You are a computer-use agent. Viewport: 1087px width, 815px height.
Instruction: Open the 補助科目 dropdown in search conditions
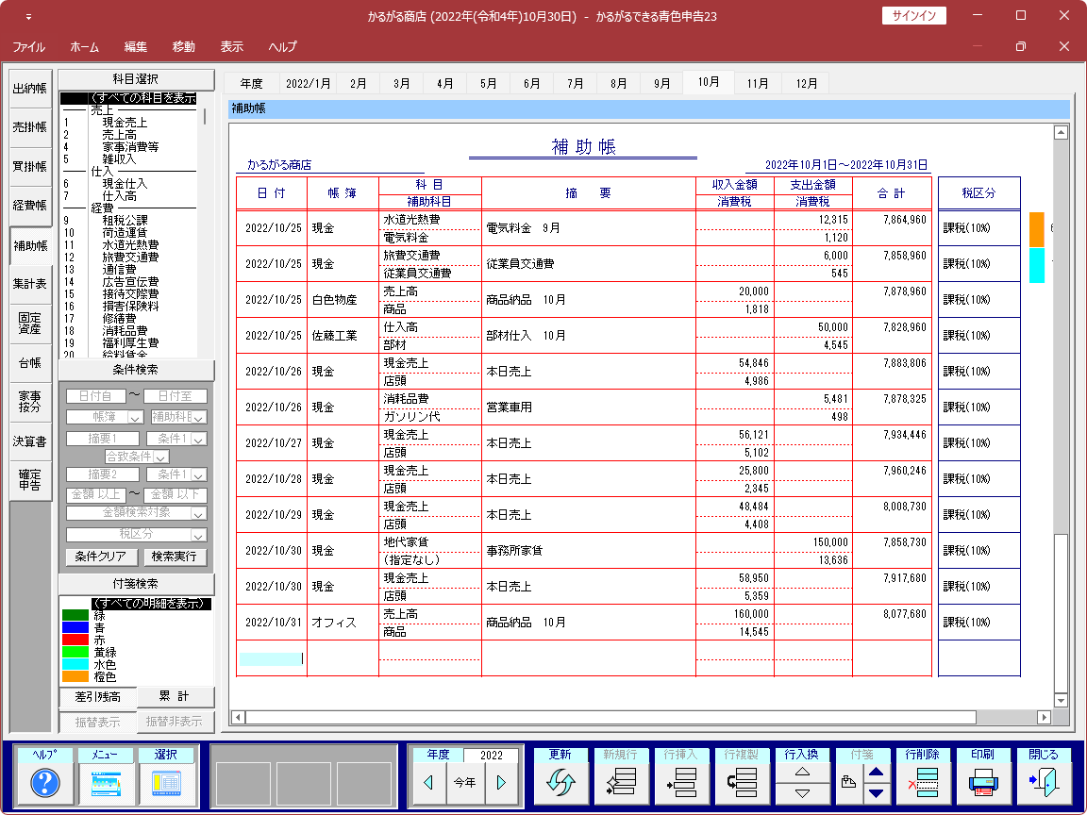(199, 418)
